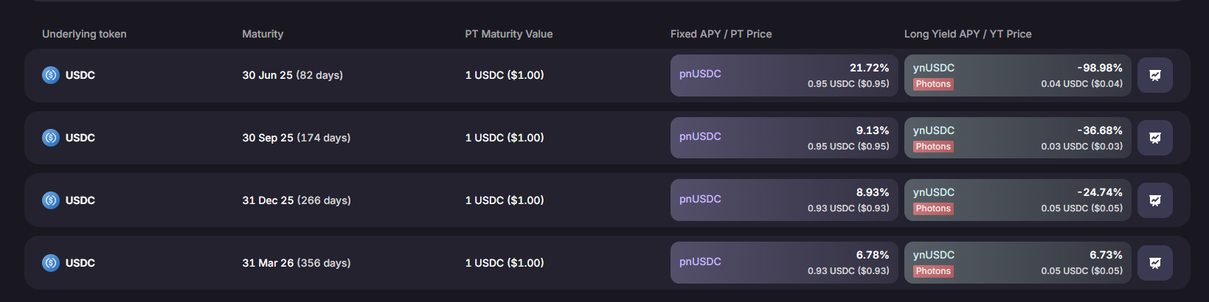Sort by Maturity column header
Screen dimensions: 1209x302
263,34
